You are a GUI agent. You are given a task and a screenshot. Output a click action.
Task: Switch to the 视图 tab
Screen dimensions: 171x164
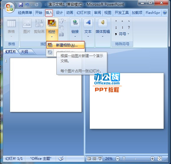pyautogui.click(x=108, y=13)
